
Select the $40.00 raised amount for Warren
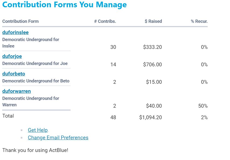(x=154, y=106)
